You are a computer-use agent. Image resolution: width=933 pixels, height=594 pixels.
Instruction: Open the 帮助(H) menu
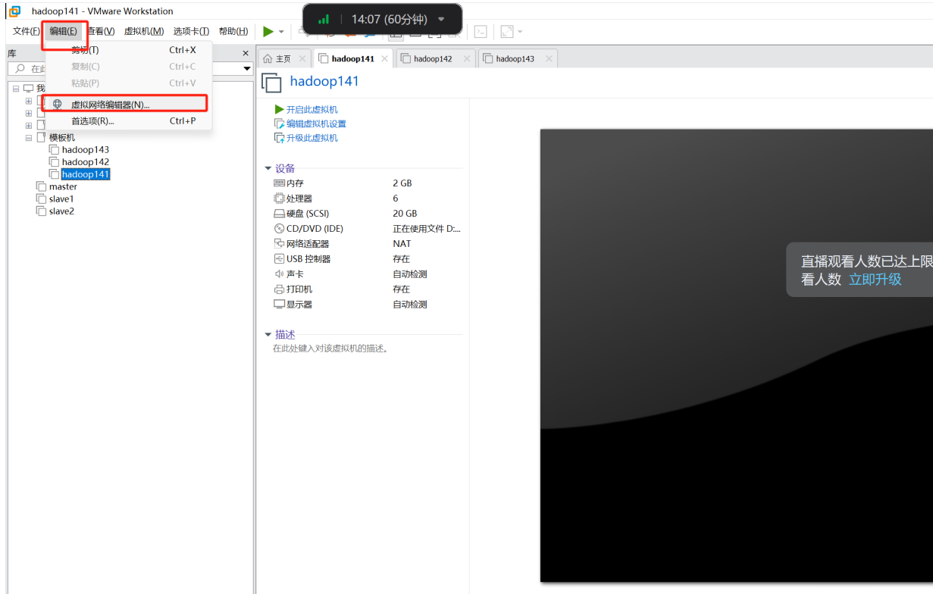click(x=233, y=31)
